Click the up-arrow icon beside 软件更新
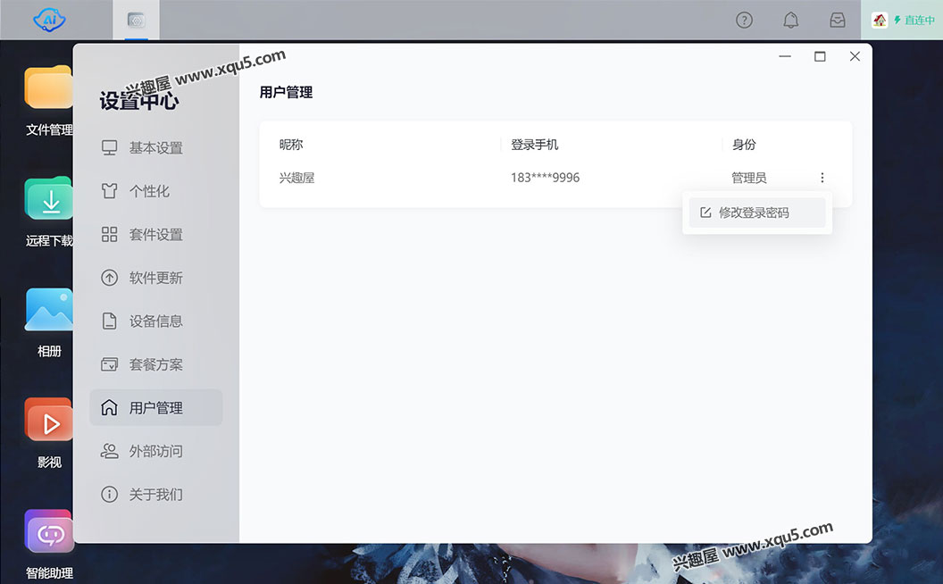Image resolution: width=943 pixels, height=584 pixels. pyautogui.click(x=110, y=278)
